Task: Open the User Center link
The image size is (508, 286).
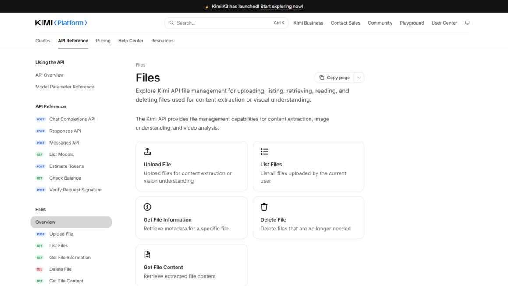Action: coord(444,23)
